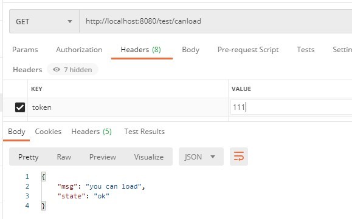Show the Test Results tab
This screenshot has height=219, width=352.
[x=144, y=132]
